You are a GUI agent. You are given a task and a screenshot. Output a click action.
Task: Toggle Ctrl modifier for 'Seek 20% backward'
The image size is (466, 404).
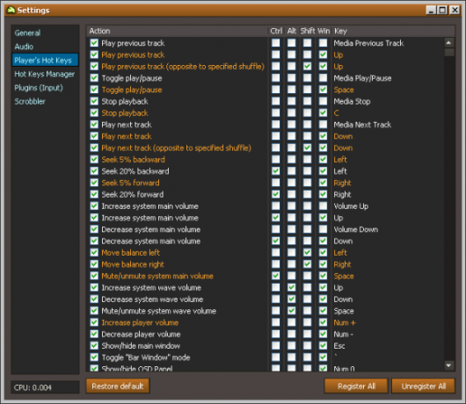[x=275, y=171]
